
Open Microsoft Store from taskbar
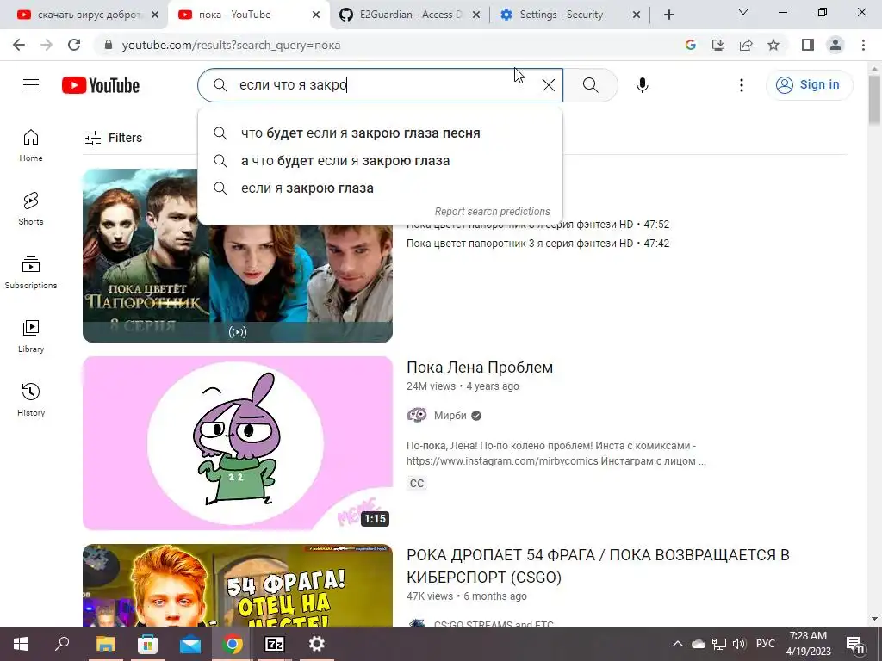pyautogui.click(x=147, y=644)
